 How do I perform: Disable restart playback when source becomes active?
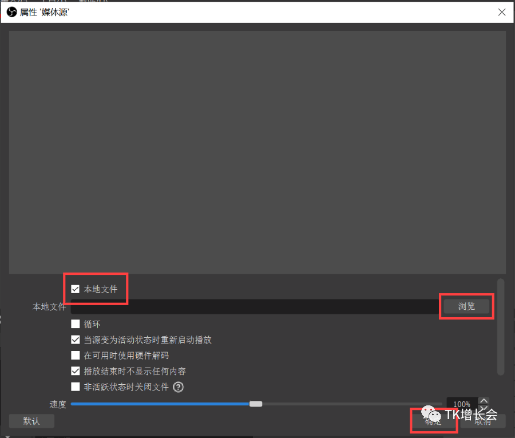[76, 339]
